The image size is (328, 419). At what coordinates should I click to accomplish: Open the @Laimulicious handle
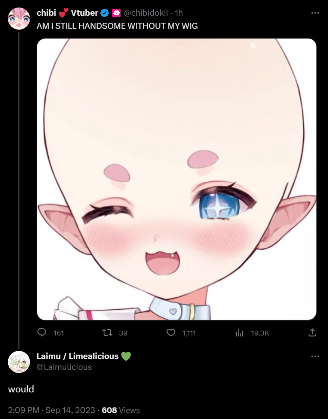click(64, 367)
